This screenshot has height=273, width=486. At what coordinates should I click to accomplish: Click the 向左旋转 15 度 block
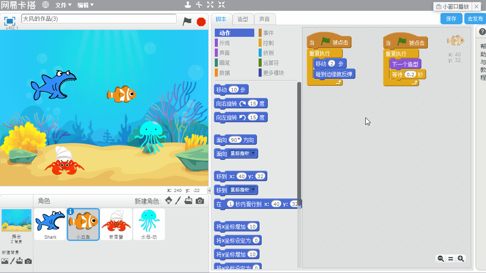pyautogui.click(x=241, y=117)
